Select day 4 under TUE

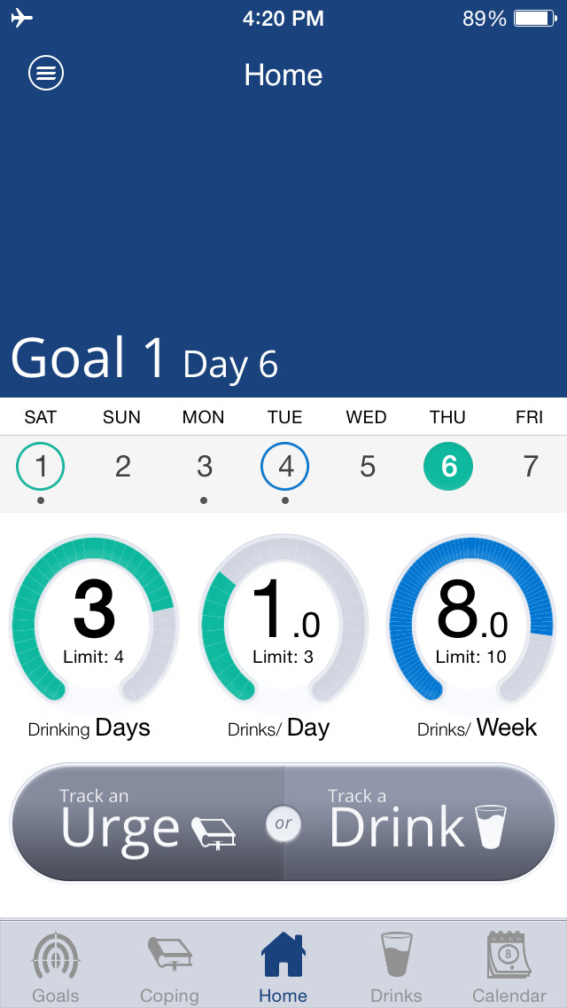285,466
